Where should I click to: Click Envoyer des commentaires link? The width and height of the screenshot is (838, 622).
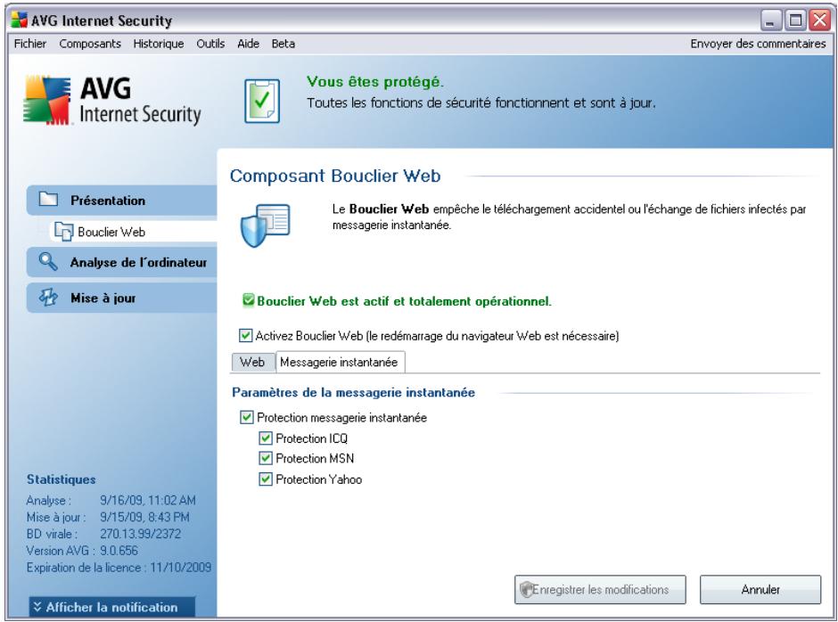click(x=758, y=44)
